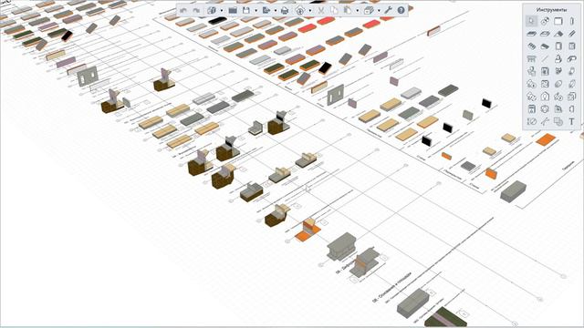The image size is (584, 328).
Task: Click the cloud sync icon
Action: [300, 10]
